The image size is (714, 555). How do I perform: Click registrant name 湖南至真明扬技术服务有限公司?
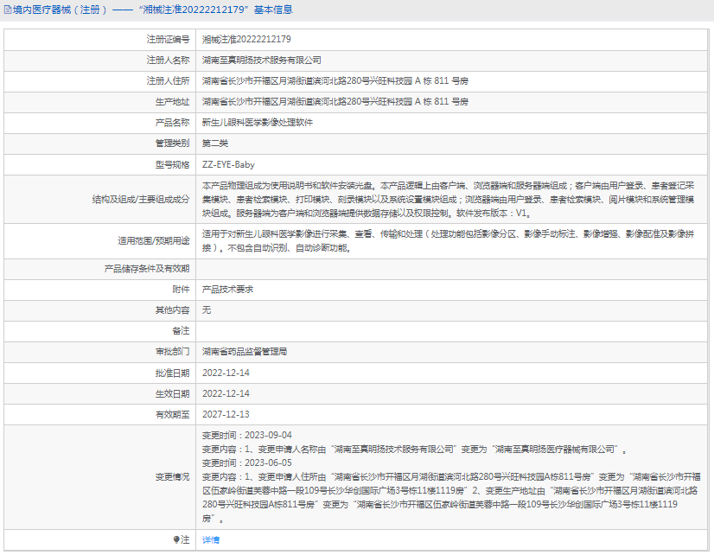tap(261, 61)
